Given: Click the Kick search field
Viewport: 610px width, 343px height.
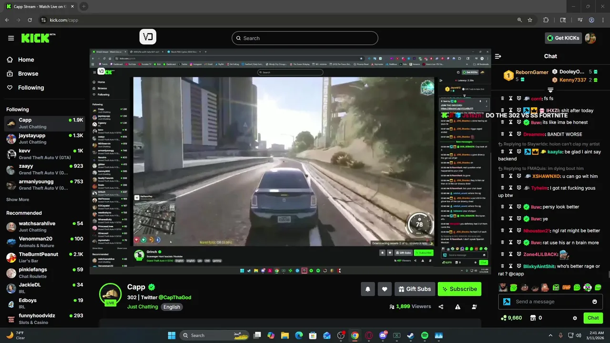Looking at the screenshot, I should pos(305,38).
